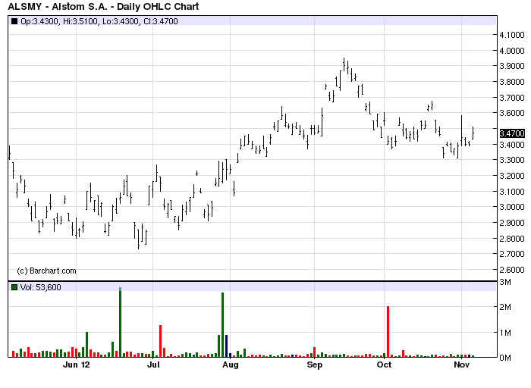Viewport: 531px width, 388px height.
Task: Click the 2M volume axis label
Action: [x=505, y=307]
